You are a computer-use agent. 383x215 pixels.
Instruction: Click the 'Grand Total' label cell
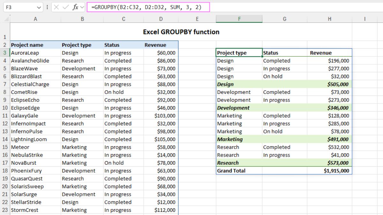[239, 171]
